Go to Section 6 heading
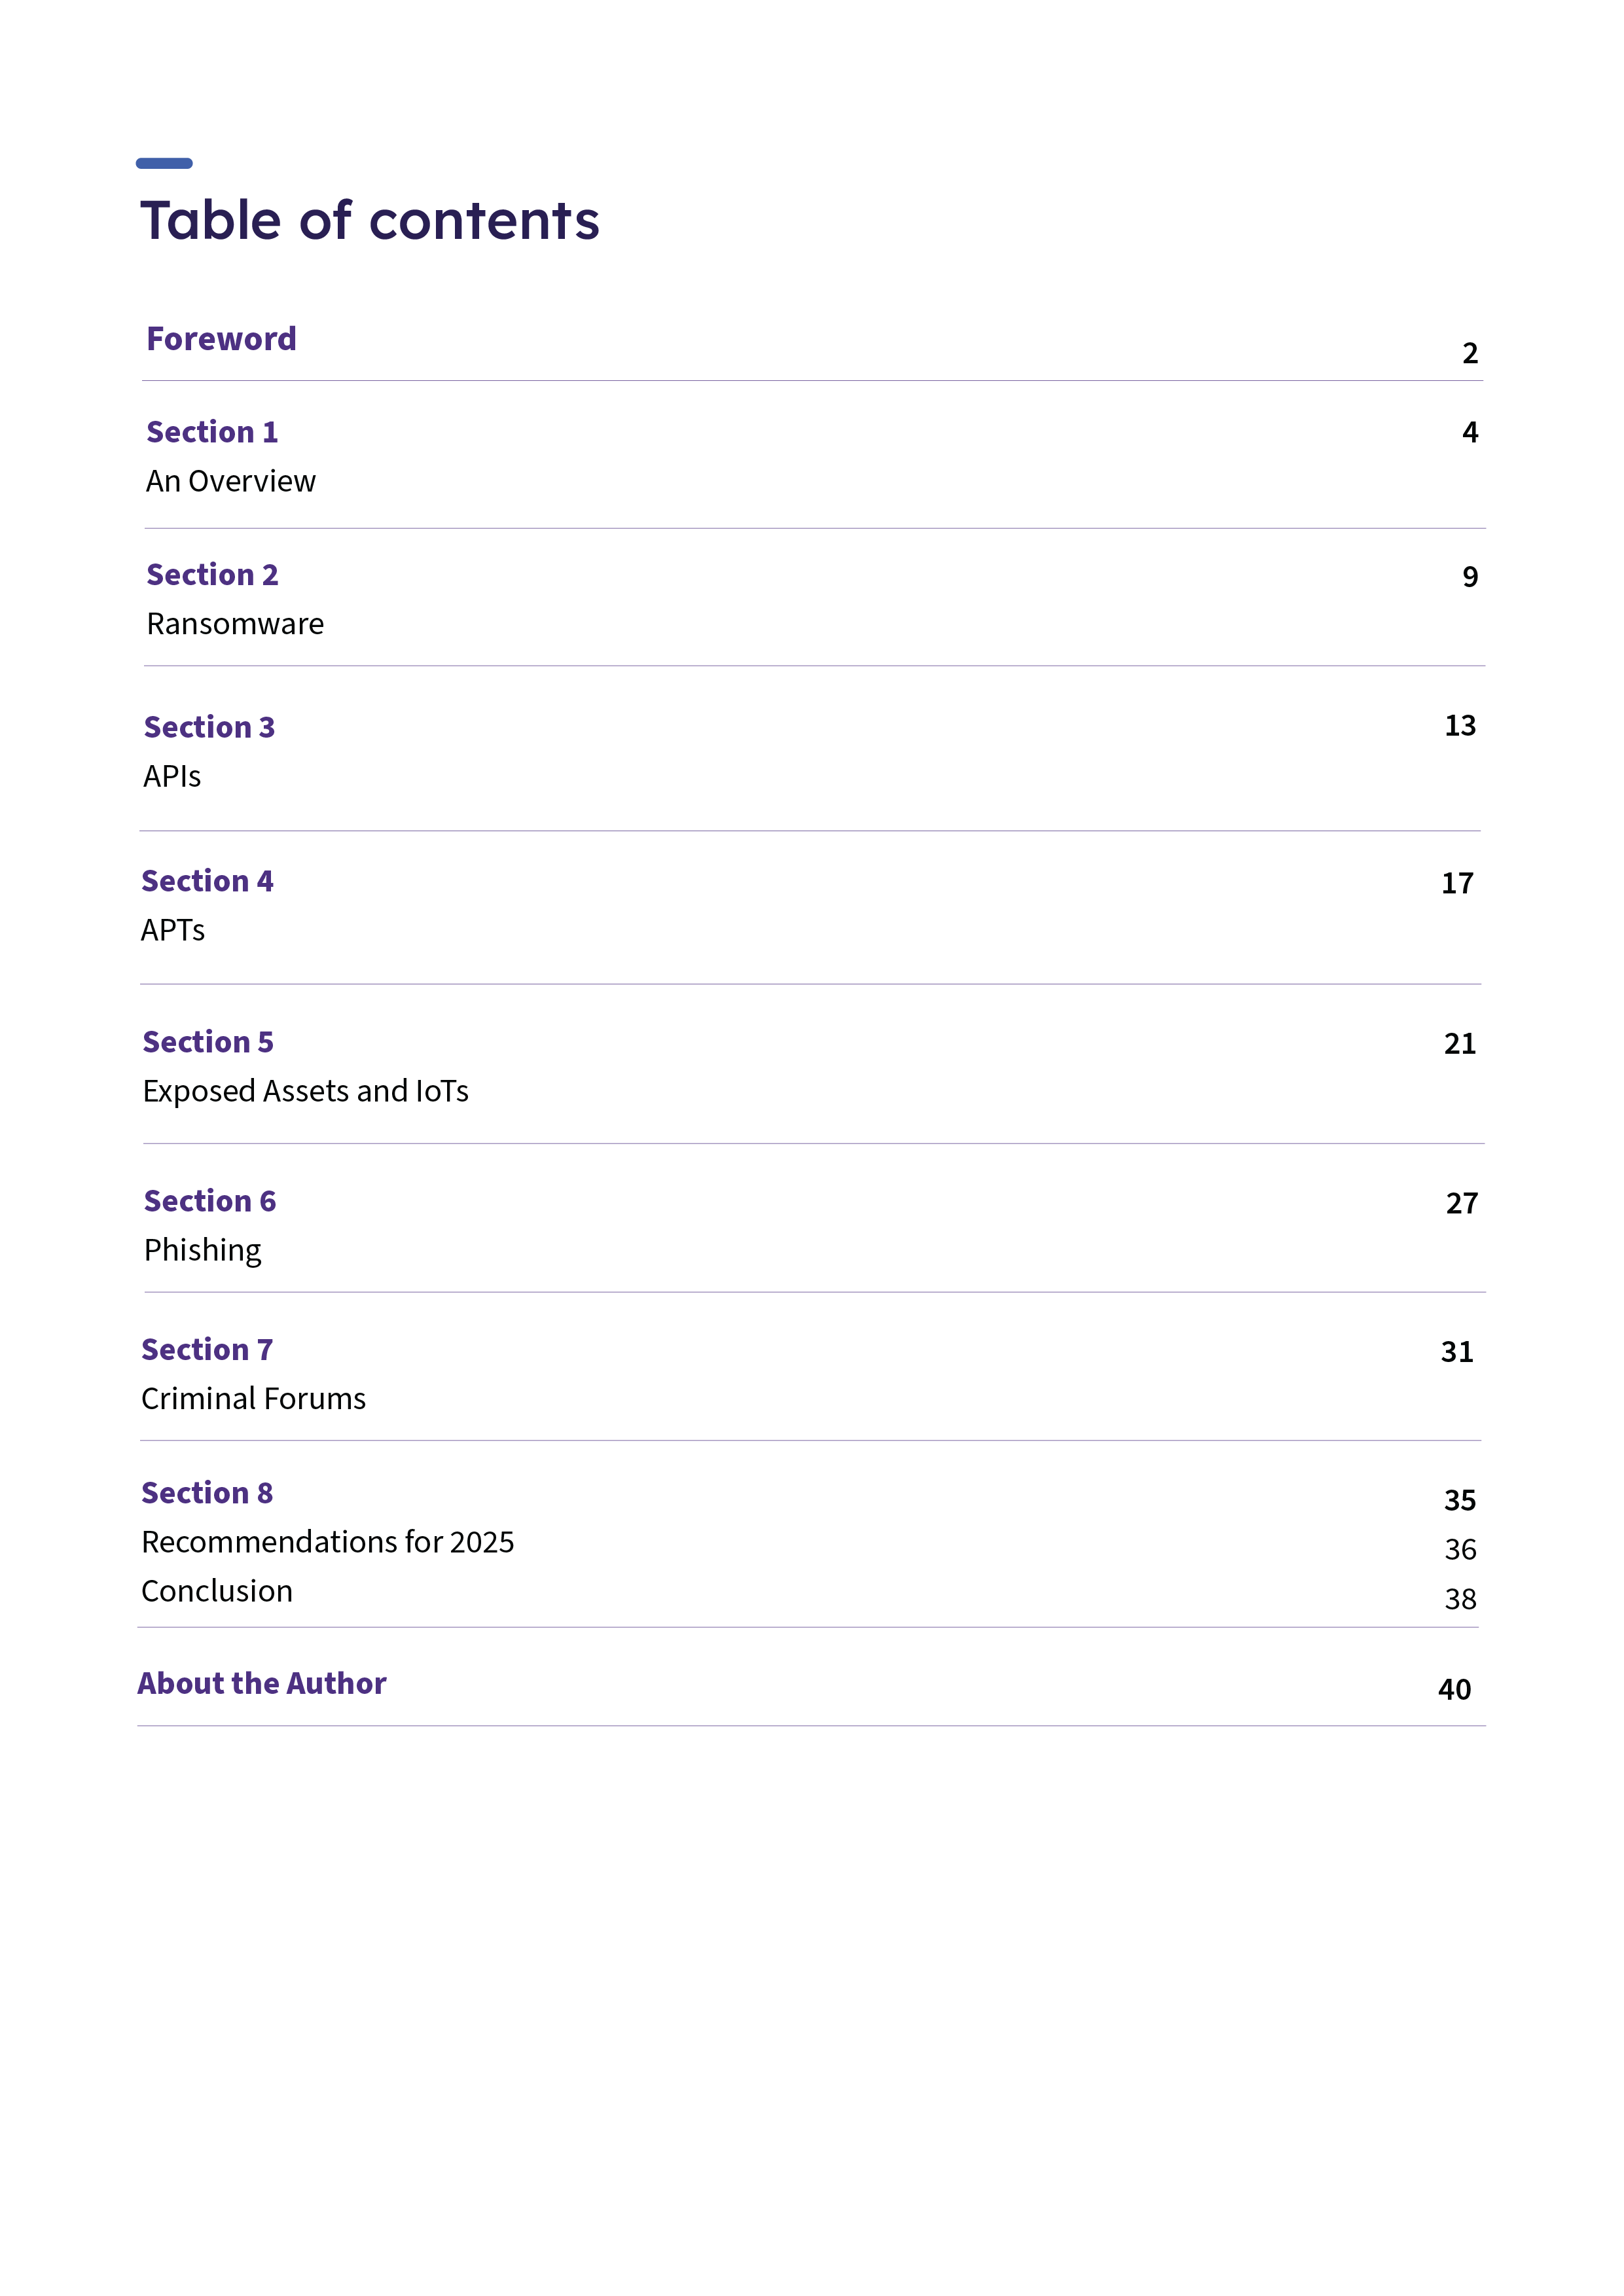This screenshot has width=1624, height=2296. [210, 1201]
